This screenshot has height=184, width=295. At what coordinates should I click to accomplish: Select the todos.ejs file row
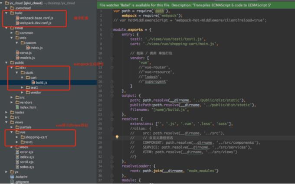point(48,167)
